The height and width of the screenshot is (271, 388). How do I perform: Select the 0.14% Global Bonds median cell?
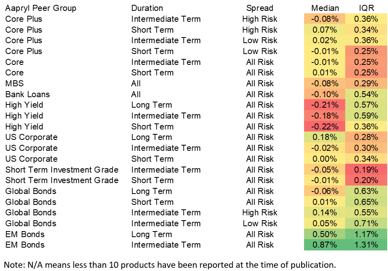pos(325,213)
